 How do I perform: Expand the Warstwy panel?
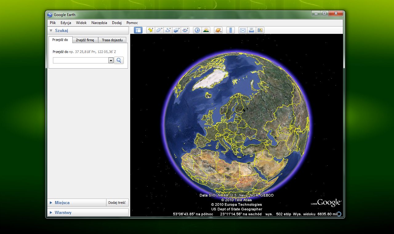[51, 212]
